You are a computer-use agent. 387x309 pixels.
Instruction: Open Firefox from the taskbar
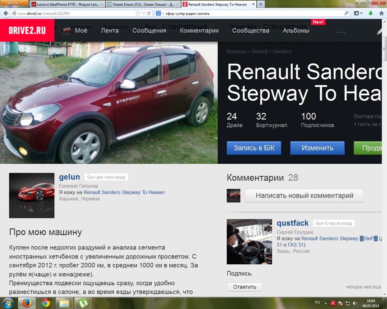(27, 303)
